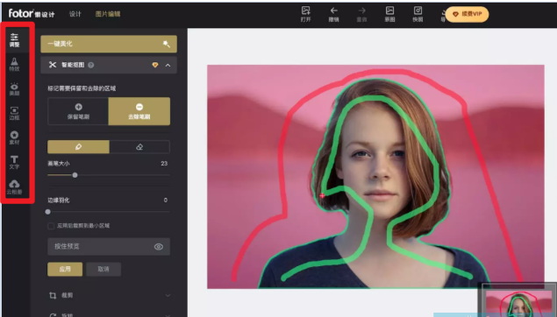The width and height of the screenshot is (557, 317).
Task: Select the 美颜 beauty eye icon
Action: pyautogui.click(x=14, y=88)
